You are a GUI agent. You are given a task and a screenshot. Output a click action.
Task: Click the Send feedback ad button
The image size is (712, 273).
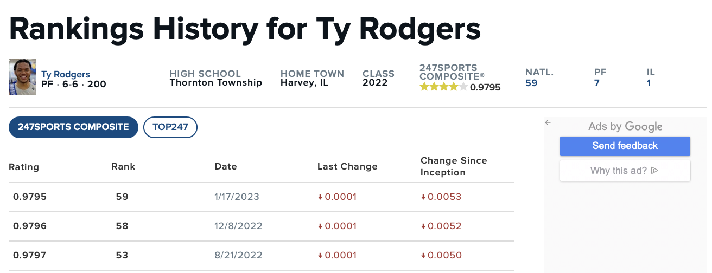click(625, 146)
